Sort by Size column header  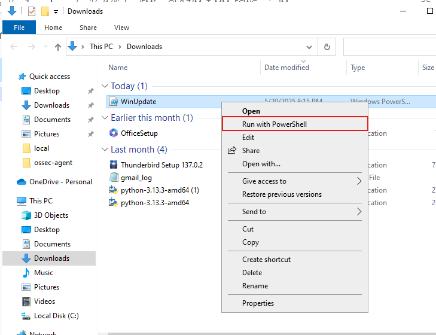coord(428,68)
